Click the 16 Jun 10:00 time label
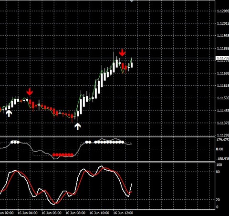Screen dimensions: 229x216 click(x=99, y=213)
